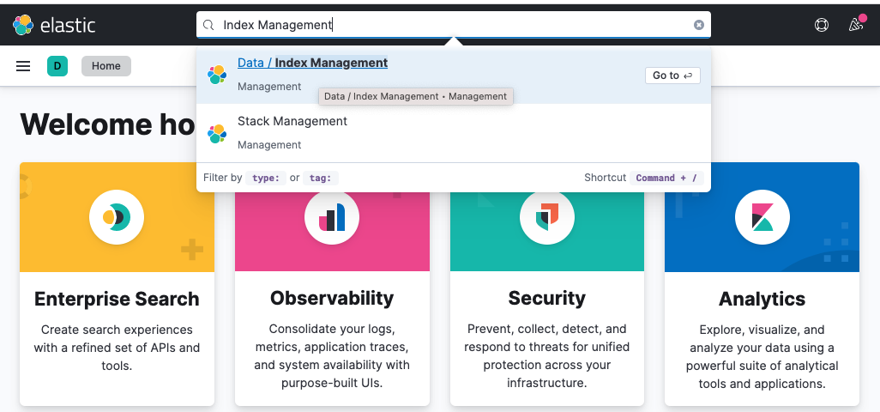Click the Index Management result's Elastic icon
The height and width of the screenshot is (412, 880).
coord(217,75)
